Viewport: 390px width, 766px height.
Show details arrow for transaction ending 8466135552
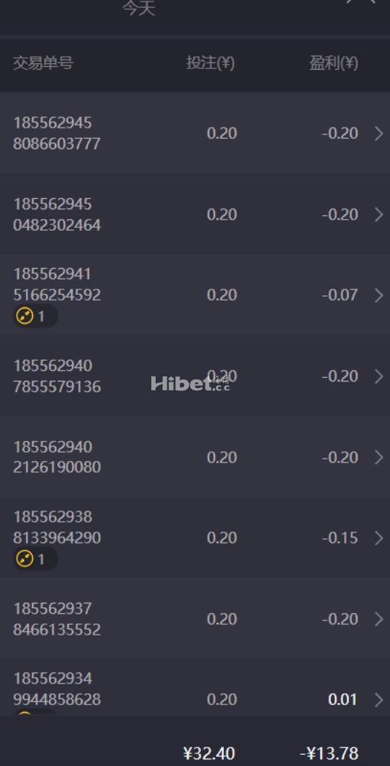[x=379, y=619]
